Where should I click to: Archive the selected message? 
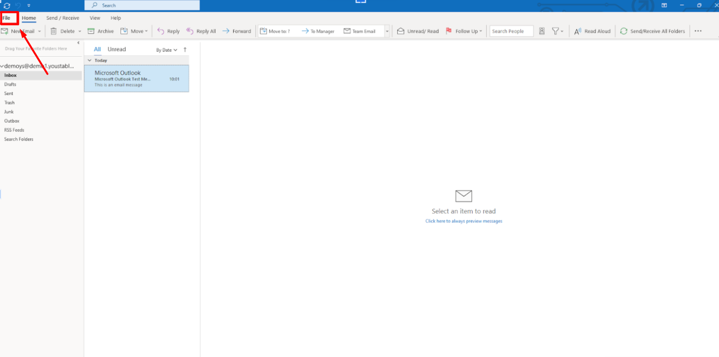(101, 31)
